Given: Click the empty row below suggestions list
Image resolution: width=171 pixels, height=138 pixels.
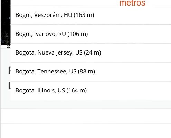Looking at the screenshot, I should point(86,116).
